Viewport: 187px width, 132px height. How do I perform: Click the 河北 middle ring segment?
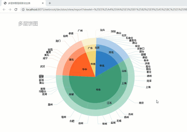(x=112, y=52)
